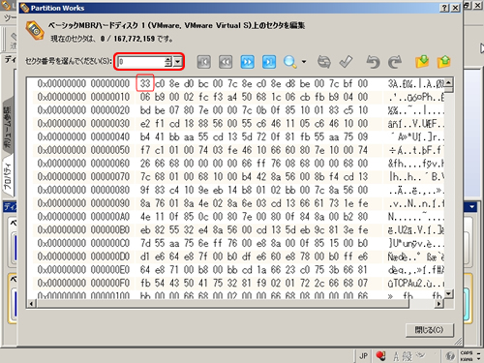The image size is (484, 363).
Task: Click the CAPS KANA tray indicator
Action: [467, 356]
